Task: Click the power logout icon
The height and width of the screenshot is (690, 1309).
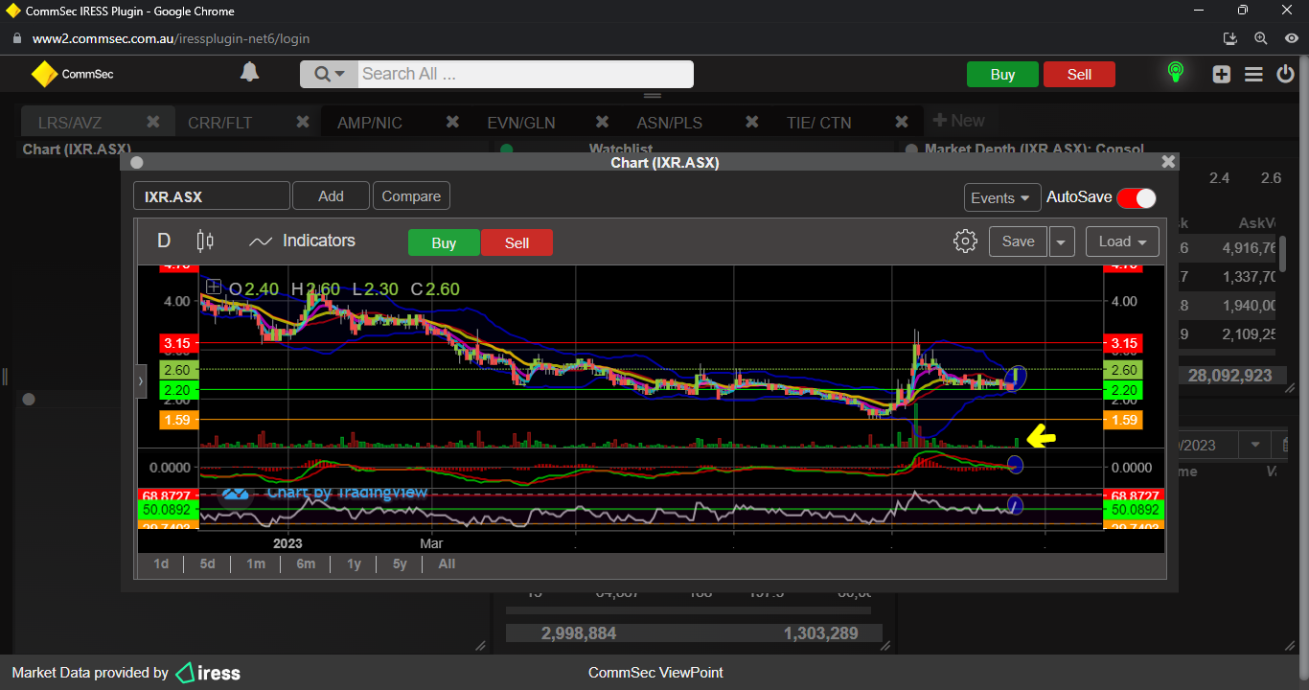Action: [x=1286, y=74]
